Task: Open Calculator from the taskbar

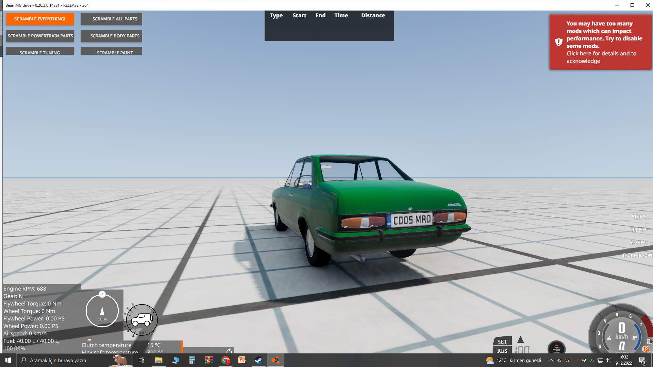Action: [x=192, y=360]
